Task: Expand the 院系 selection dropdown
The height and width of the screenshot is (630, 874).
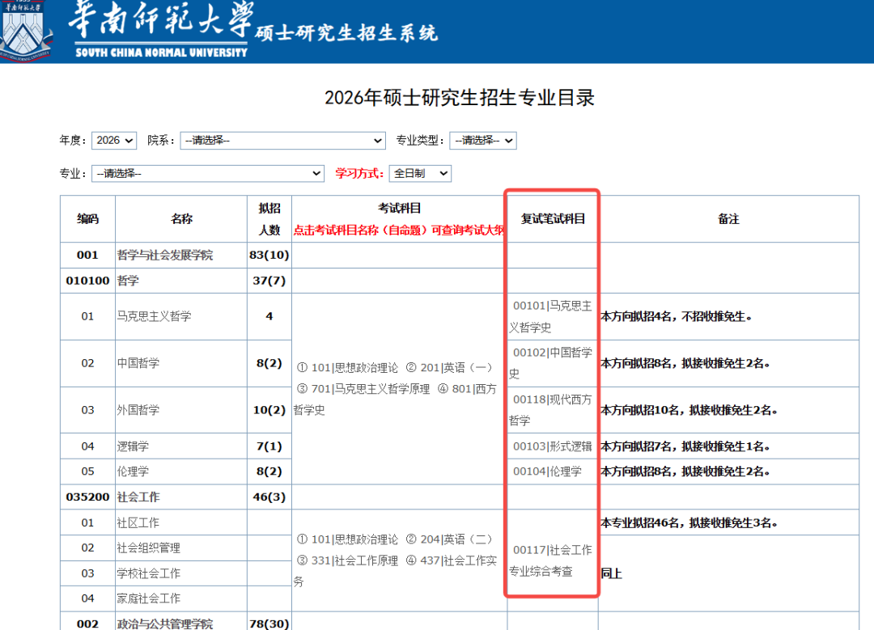Action: [x=282, y=141]
